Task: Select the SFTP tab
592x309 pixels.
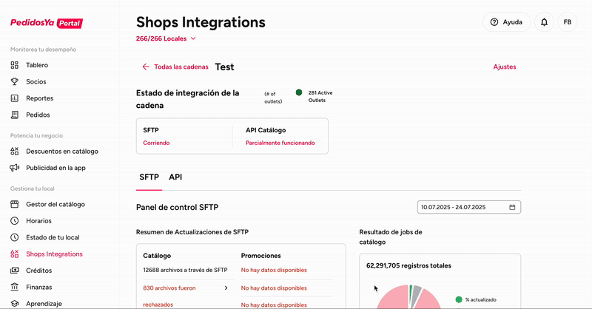Action: click(149, 177)
